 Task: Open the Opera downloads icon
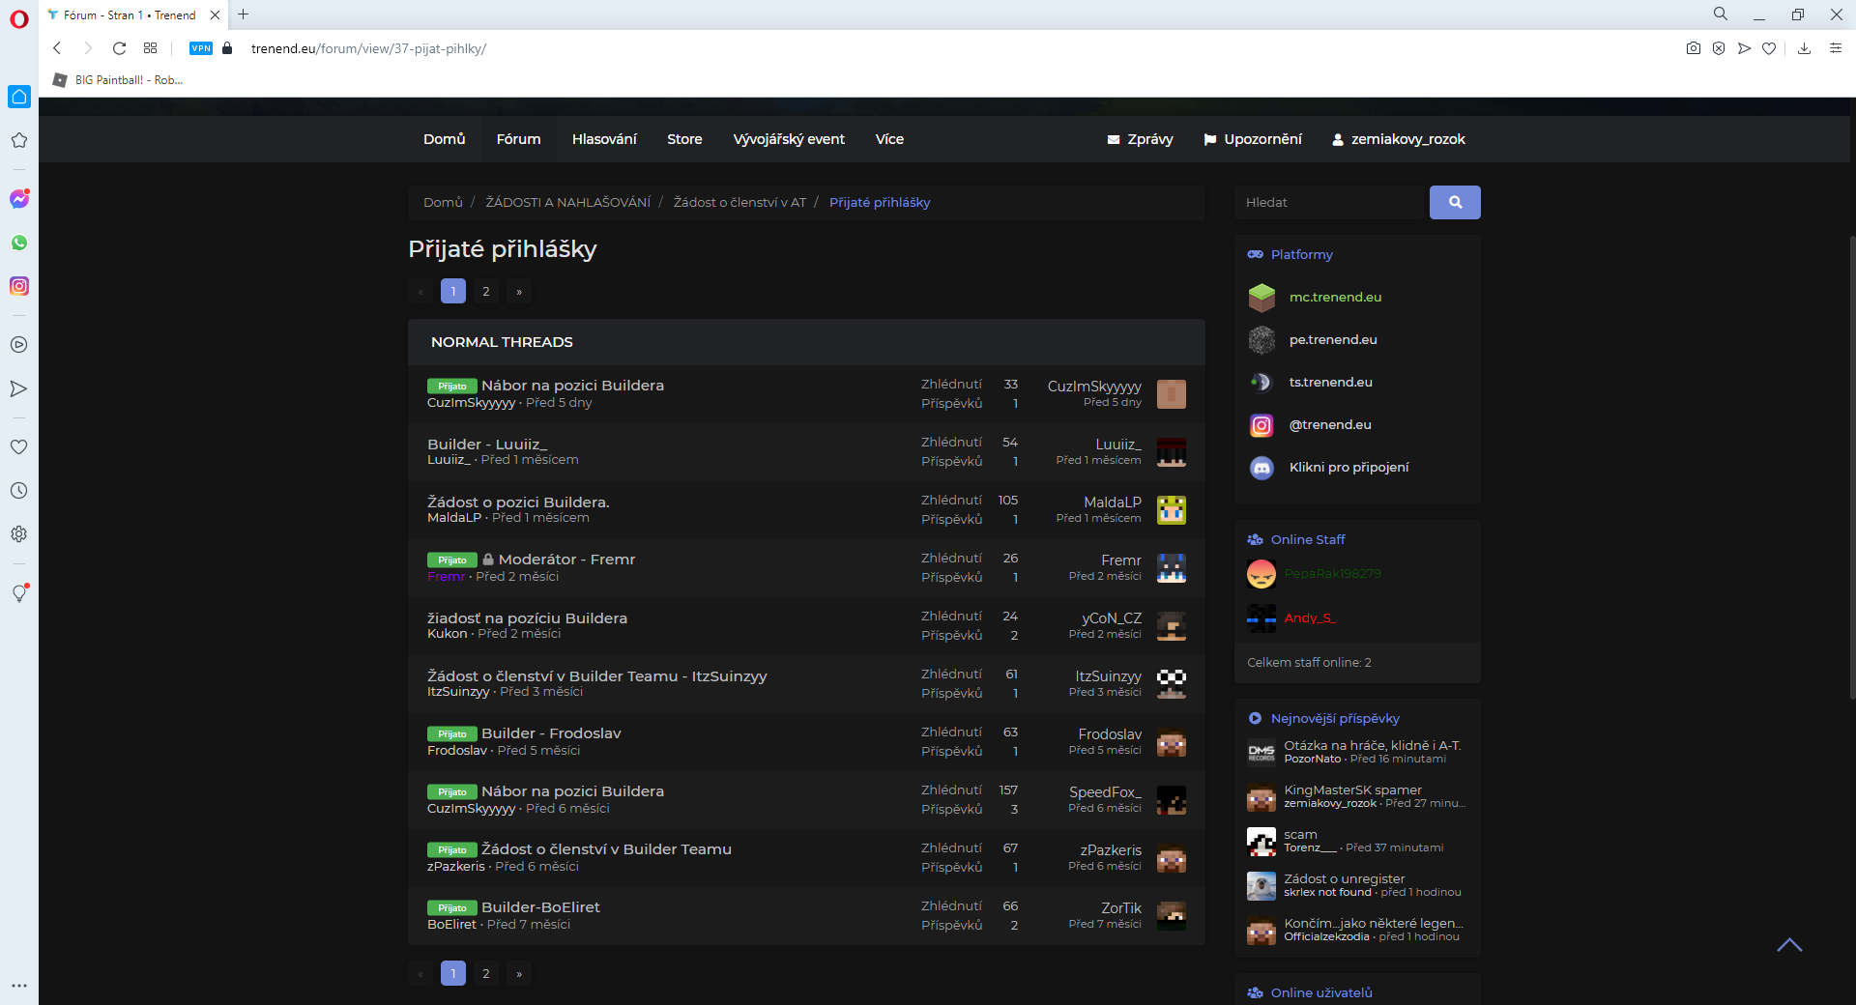click(x=1804, y=48)
